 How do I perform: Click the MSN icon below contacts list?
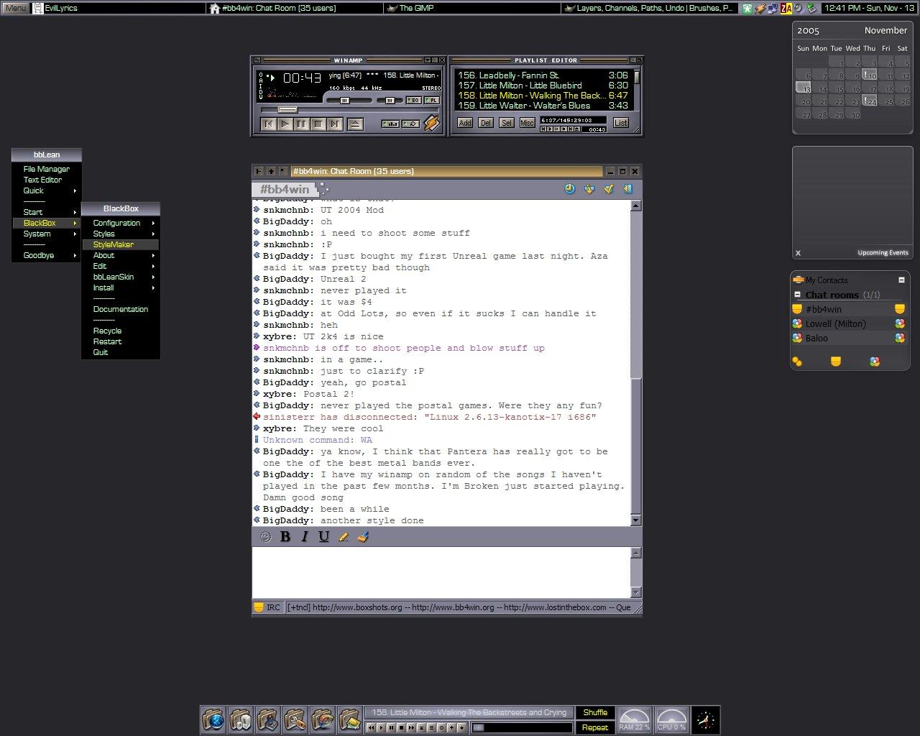875,362
